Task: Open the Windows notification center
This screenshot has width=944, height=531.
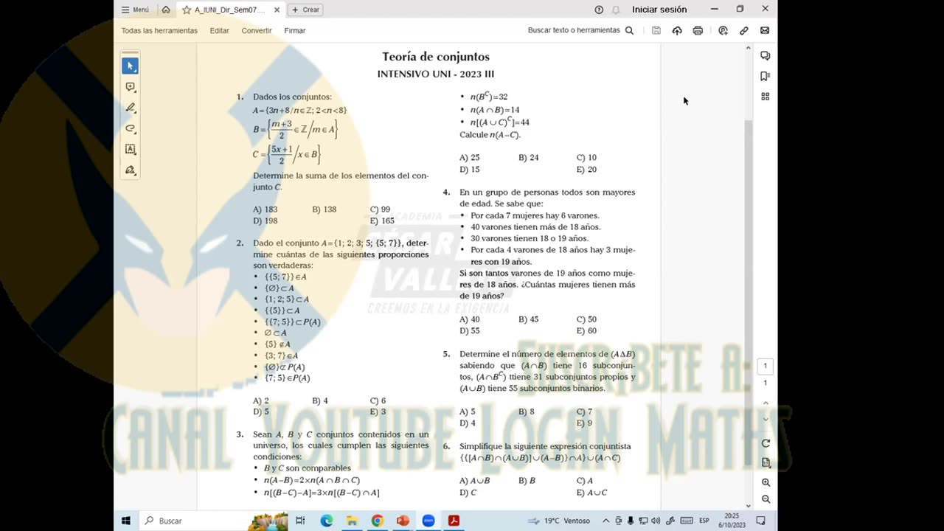Action: pyautogui.click(x=760, y=521)
